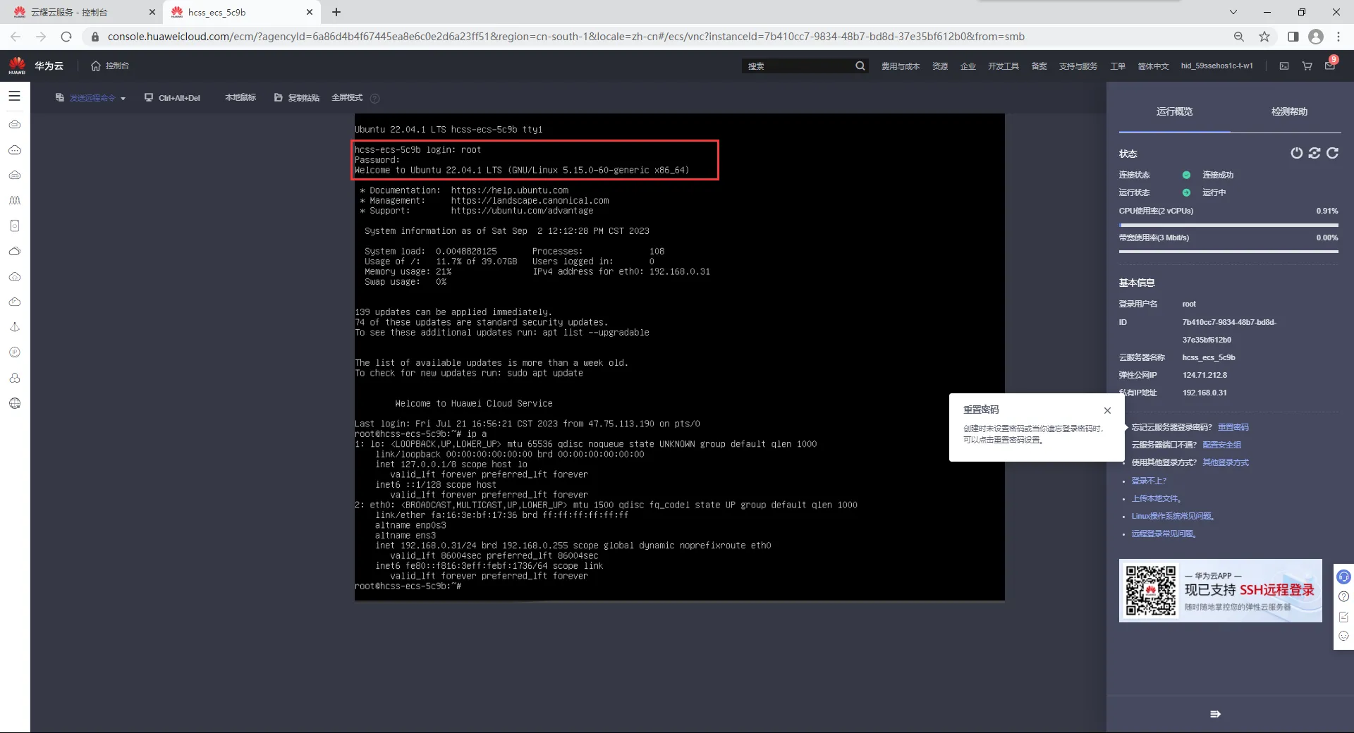
Task: Focus the 搜索 search box
Action: 797,66
